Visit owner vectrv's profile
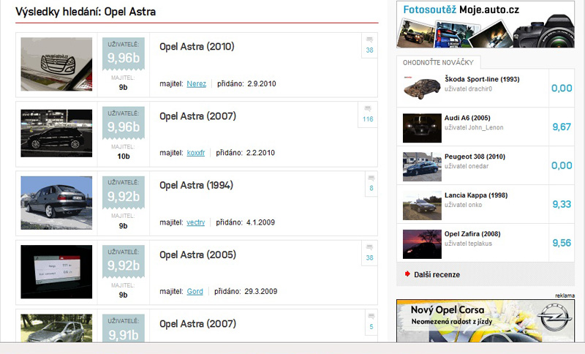The image size is (585, 354). (x=195, y=222)
